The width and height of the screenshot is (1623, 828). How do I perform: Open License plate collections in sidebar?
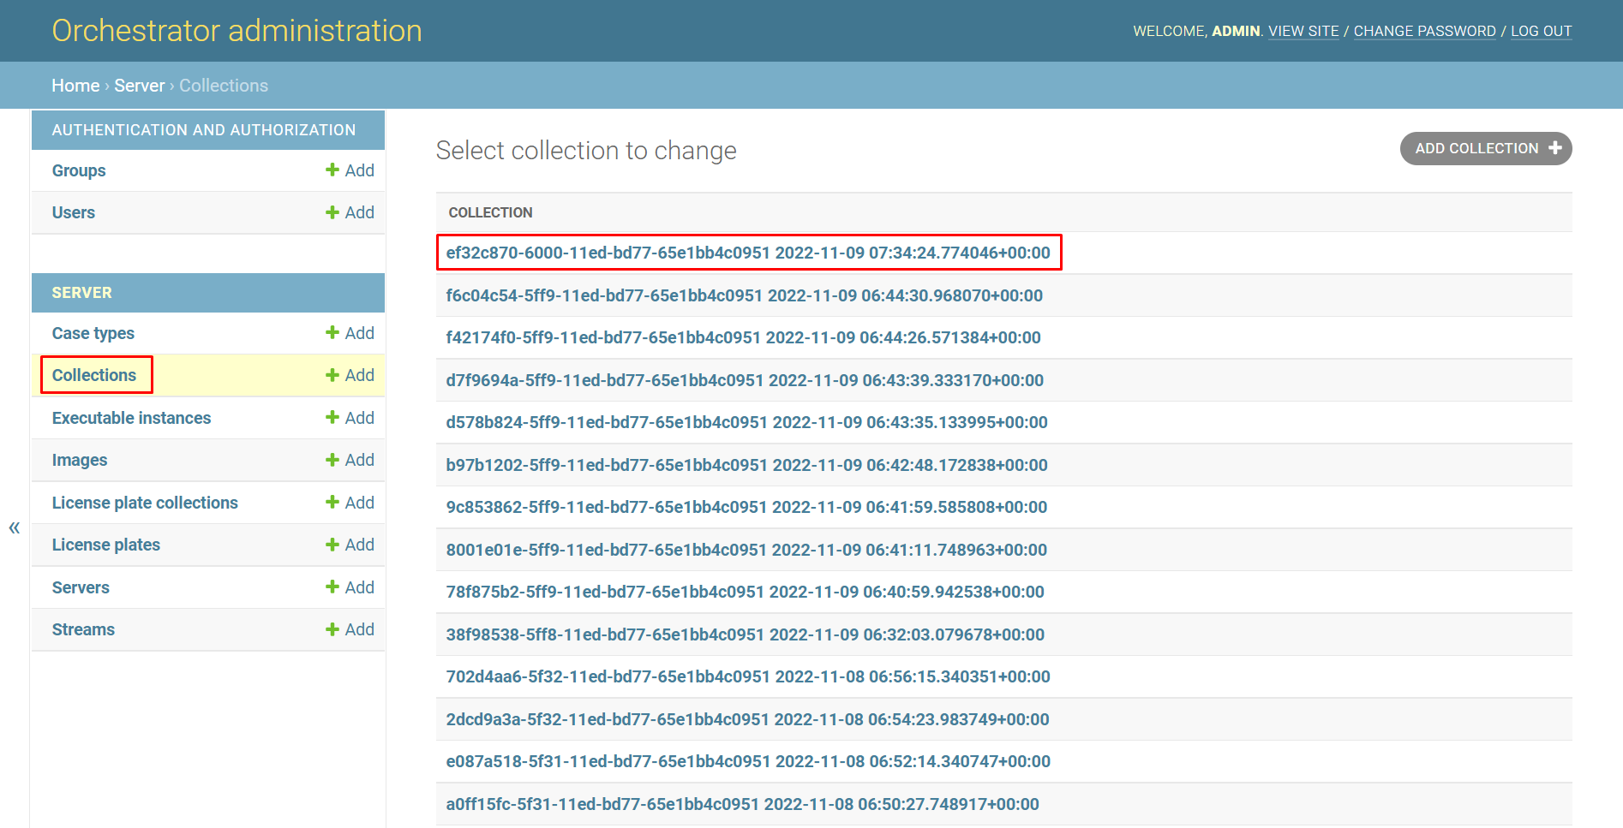point(145,503)
